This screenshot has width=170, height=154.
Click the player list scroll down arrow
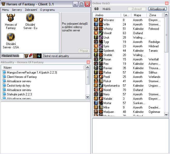click(166, 114)
